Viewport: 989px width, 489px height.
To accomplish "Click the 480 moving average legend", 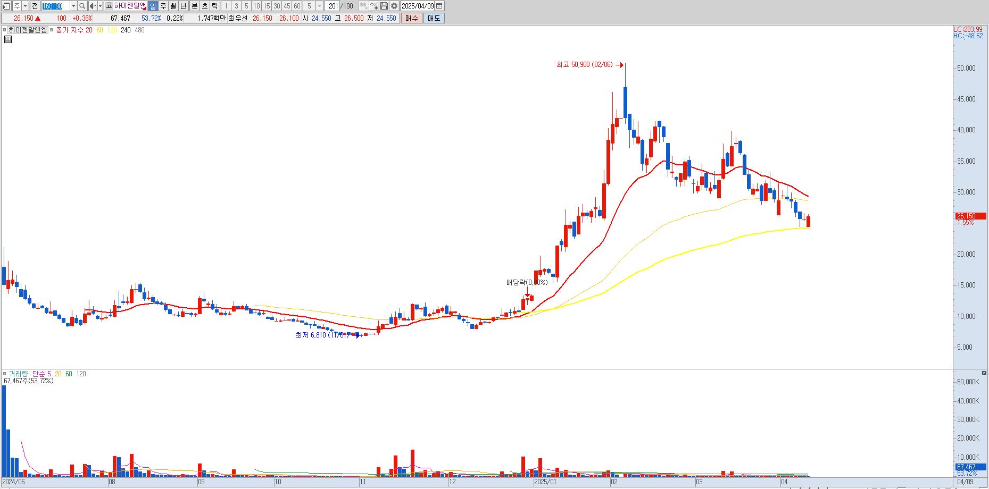I will coord(139,30).
